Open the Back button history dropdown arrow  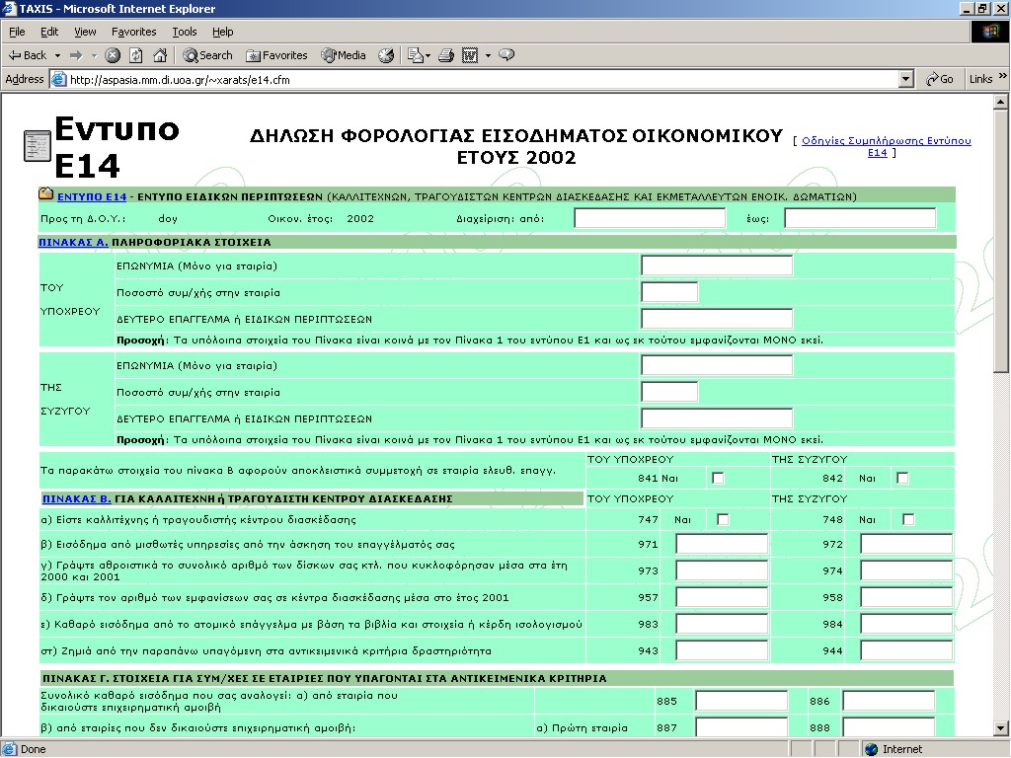point(57,55)
